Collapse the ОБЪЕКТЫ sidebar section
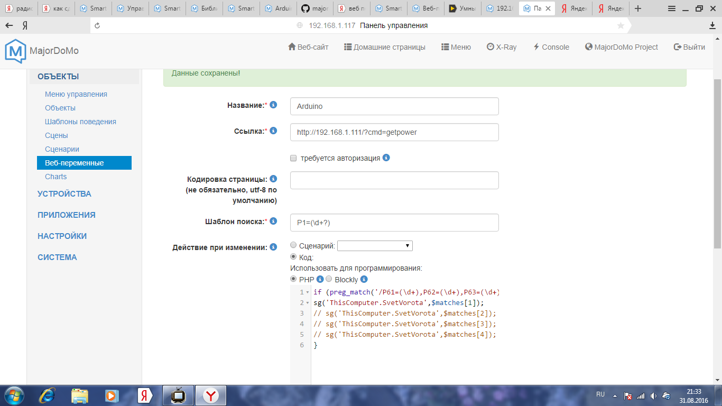722x406 pixels. pyautogui.click(x=58, y=77)
